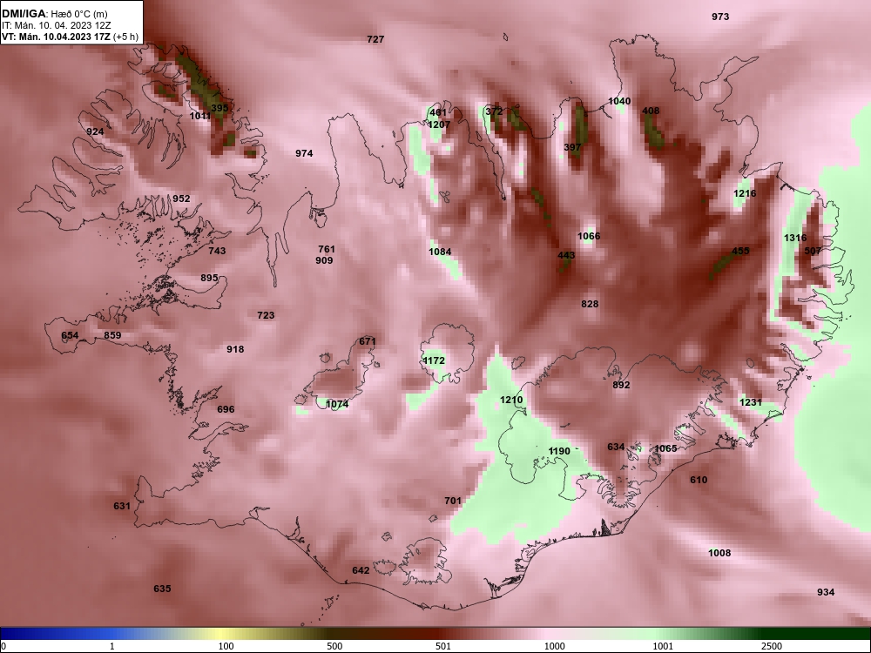Click the value 1172 on the glacier

[434, 361]
